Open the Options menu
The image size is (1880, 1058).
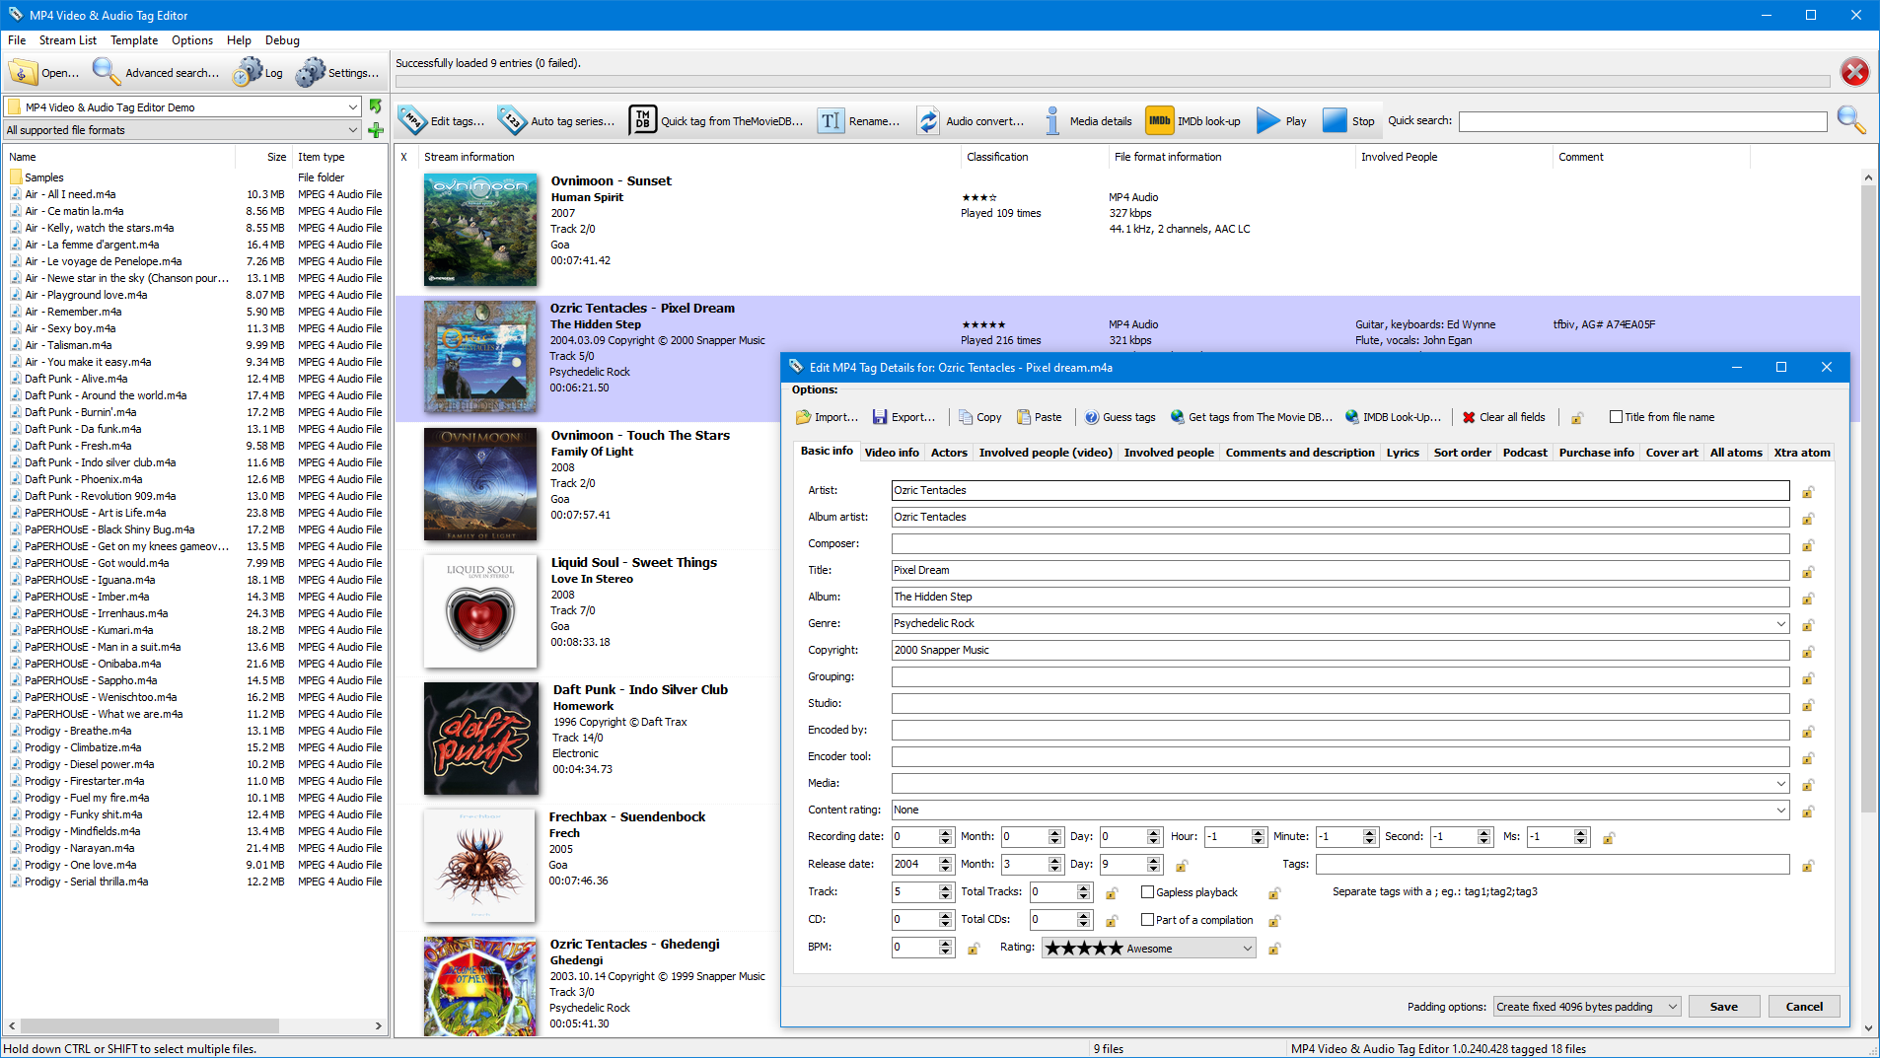pos(192,40)
